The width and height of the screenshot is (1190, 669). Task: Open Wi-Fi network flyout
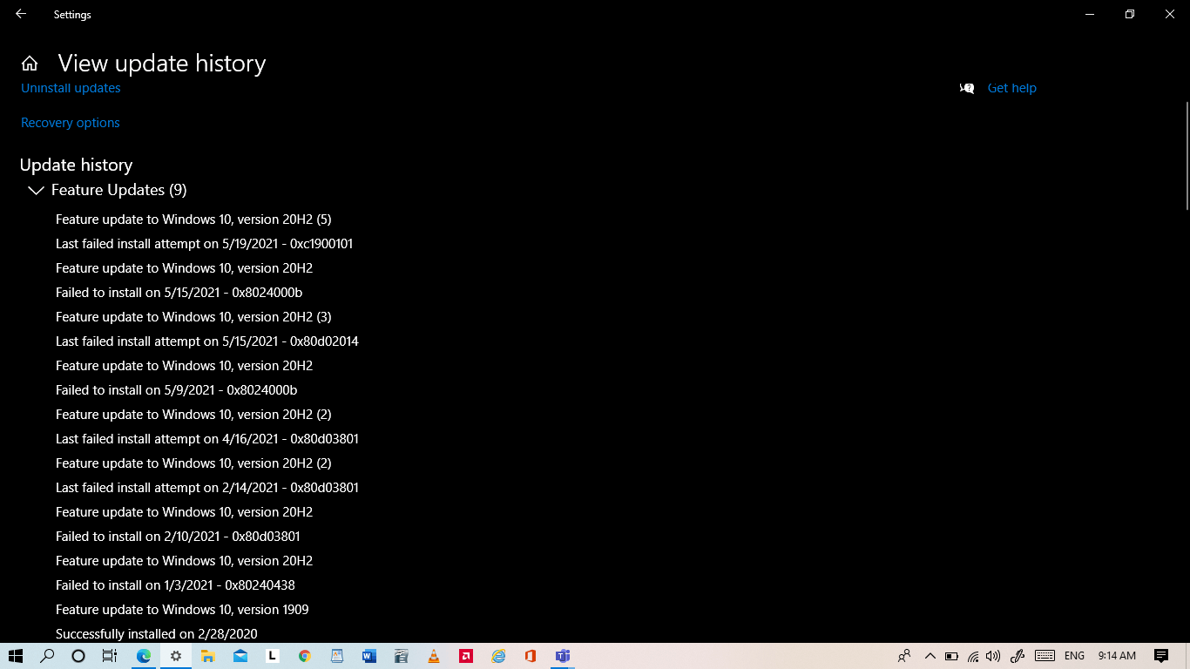pos(973,656)
